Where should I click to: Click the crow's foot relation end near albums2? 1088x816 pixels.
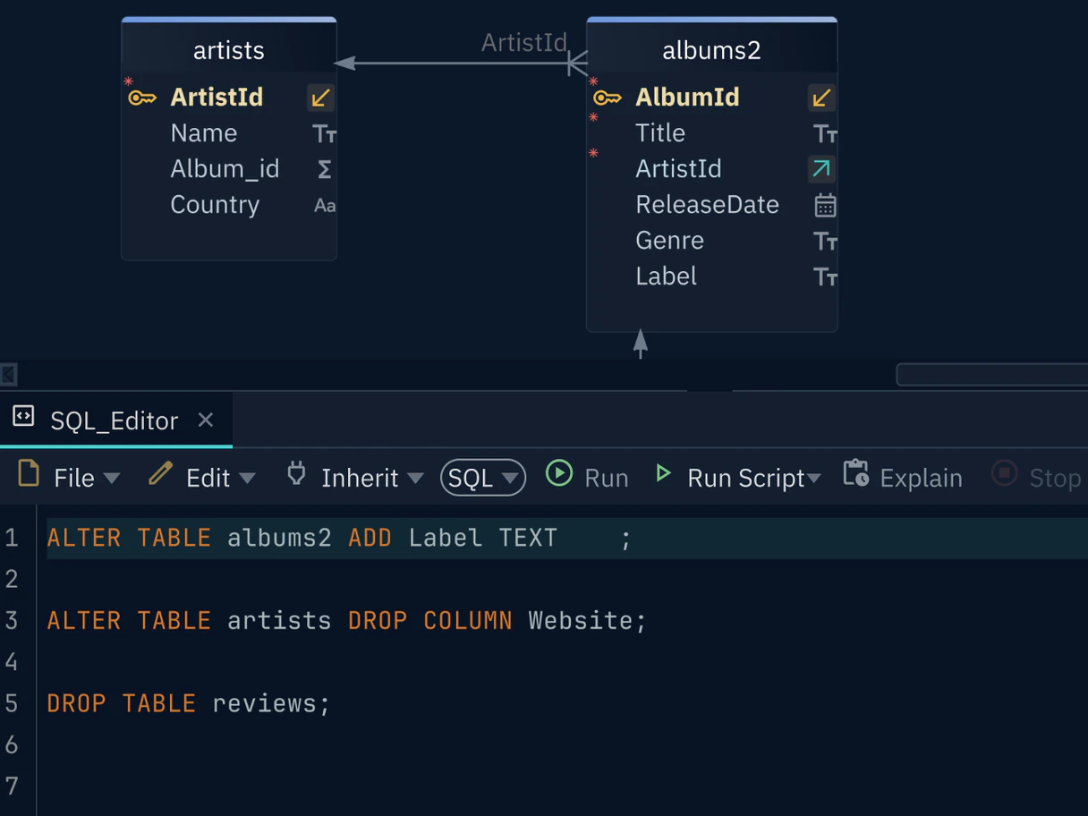(x=577, y=64)
